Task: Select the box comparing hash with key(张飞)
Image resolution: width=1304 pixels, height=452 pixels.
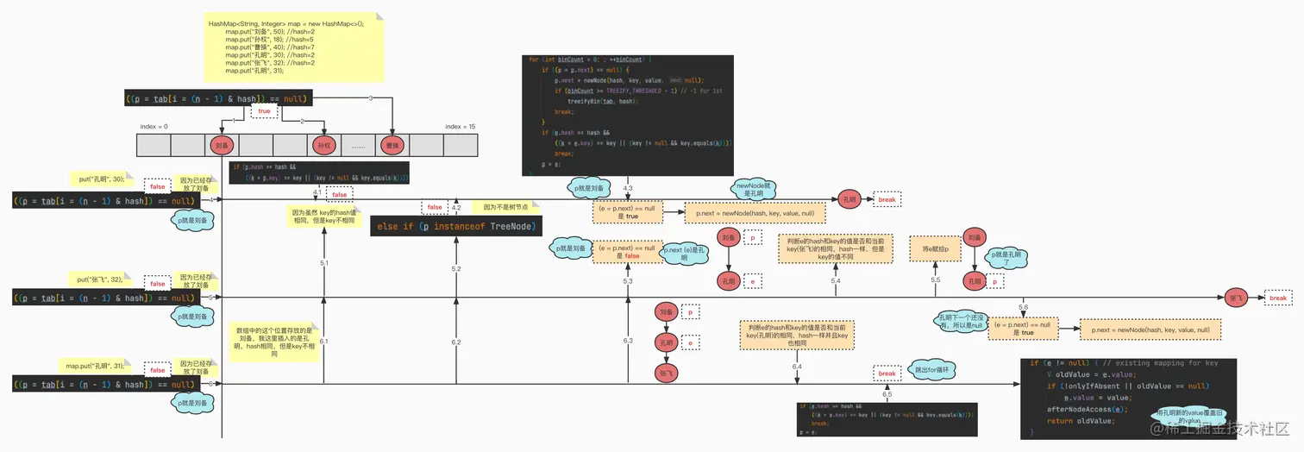Action: coord(835,248)
